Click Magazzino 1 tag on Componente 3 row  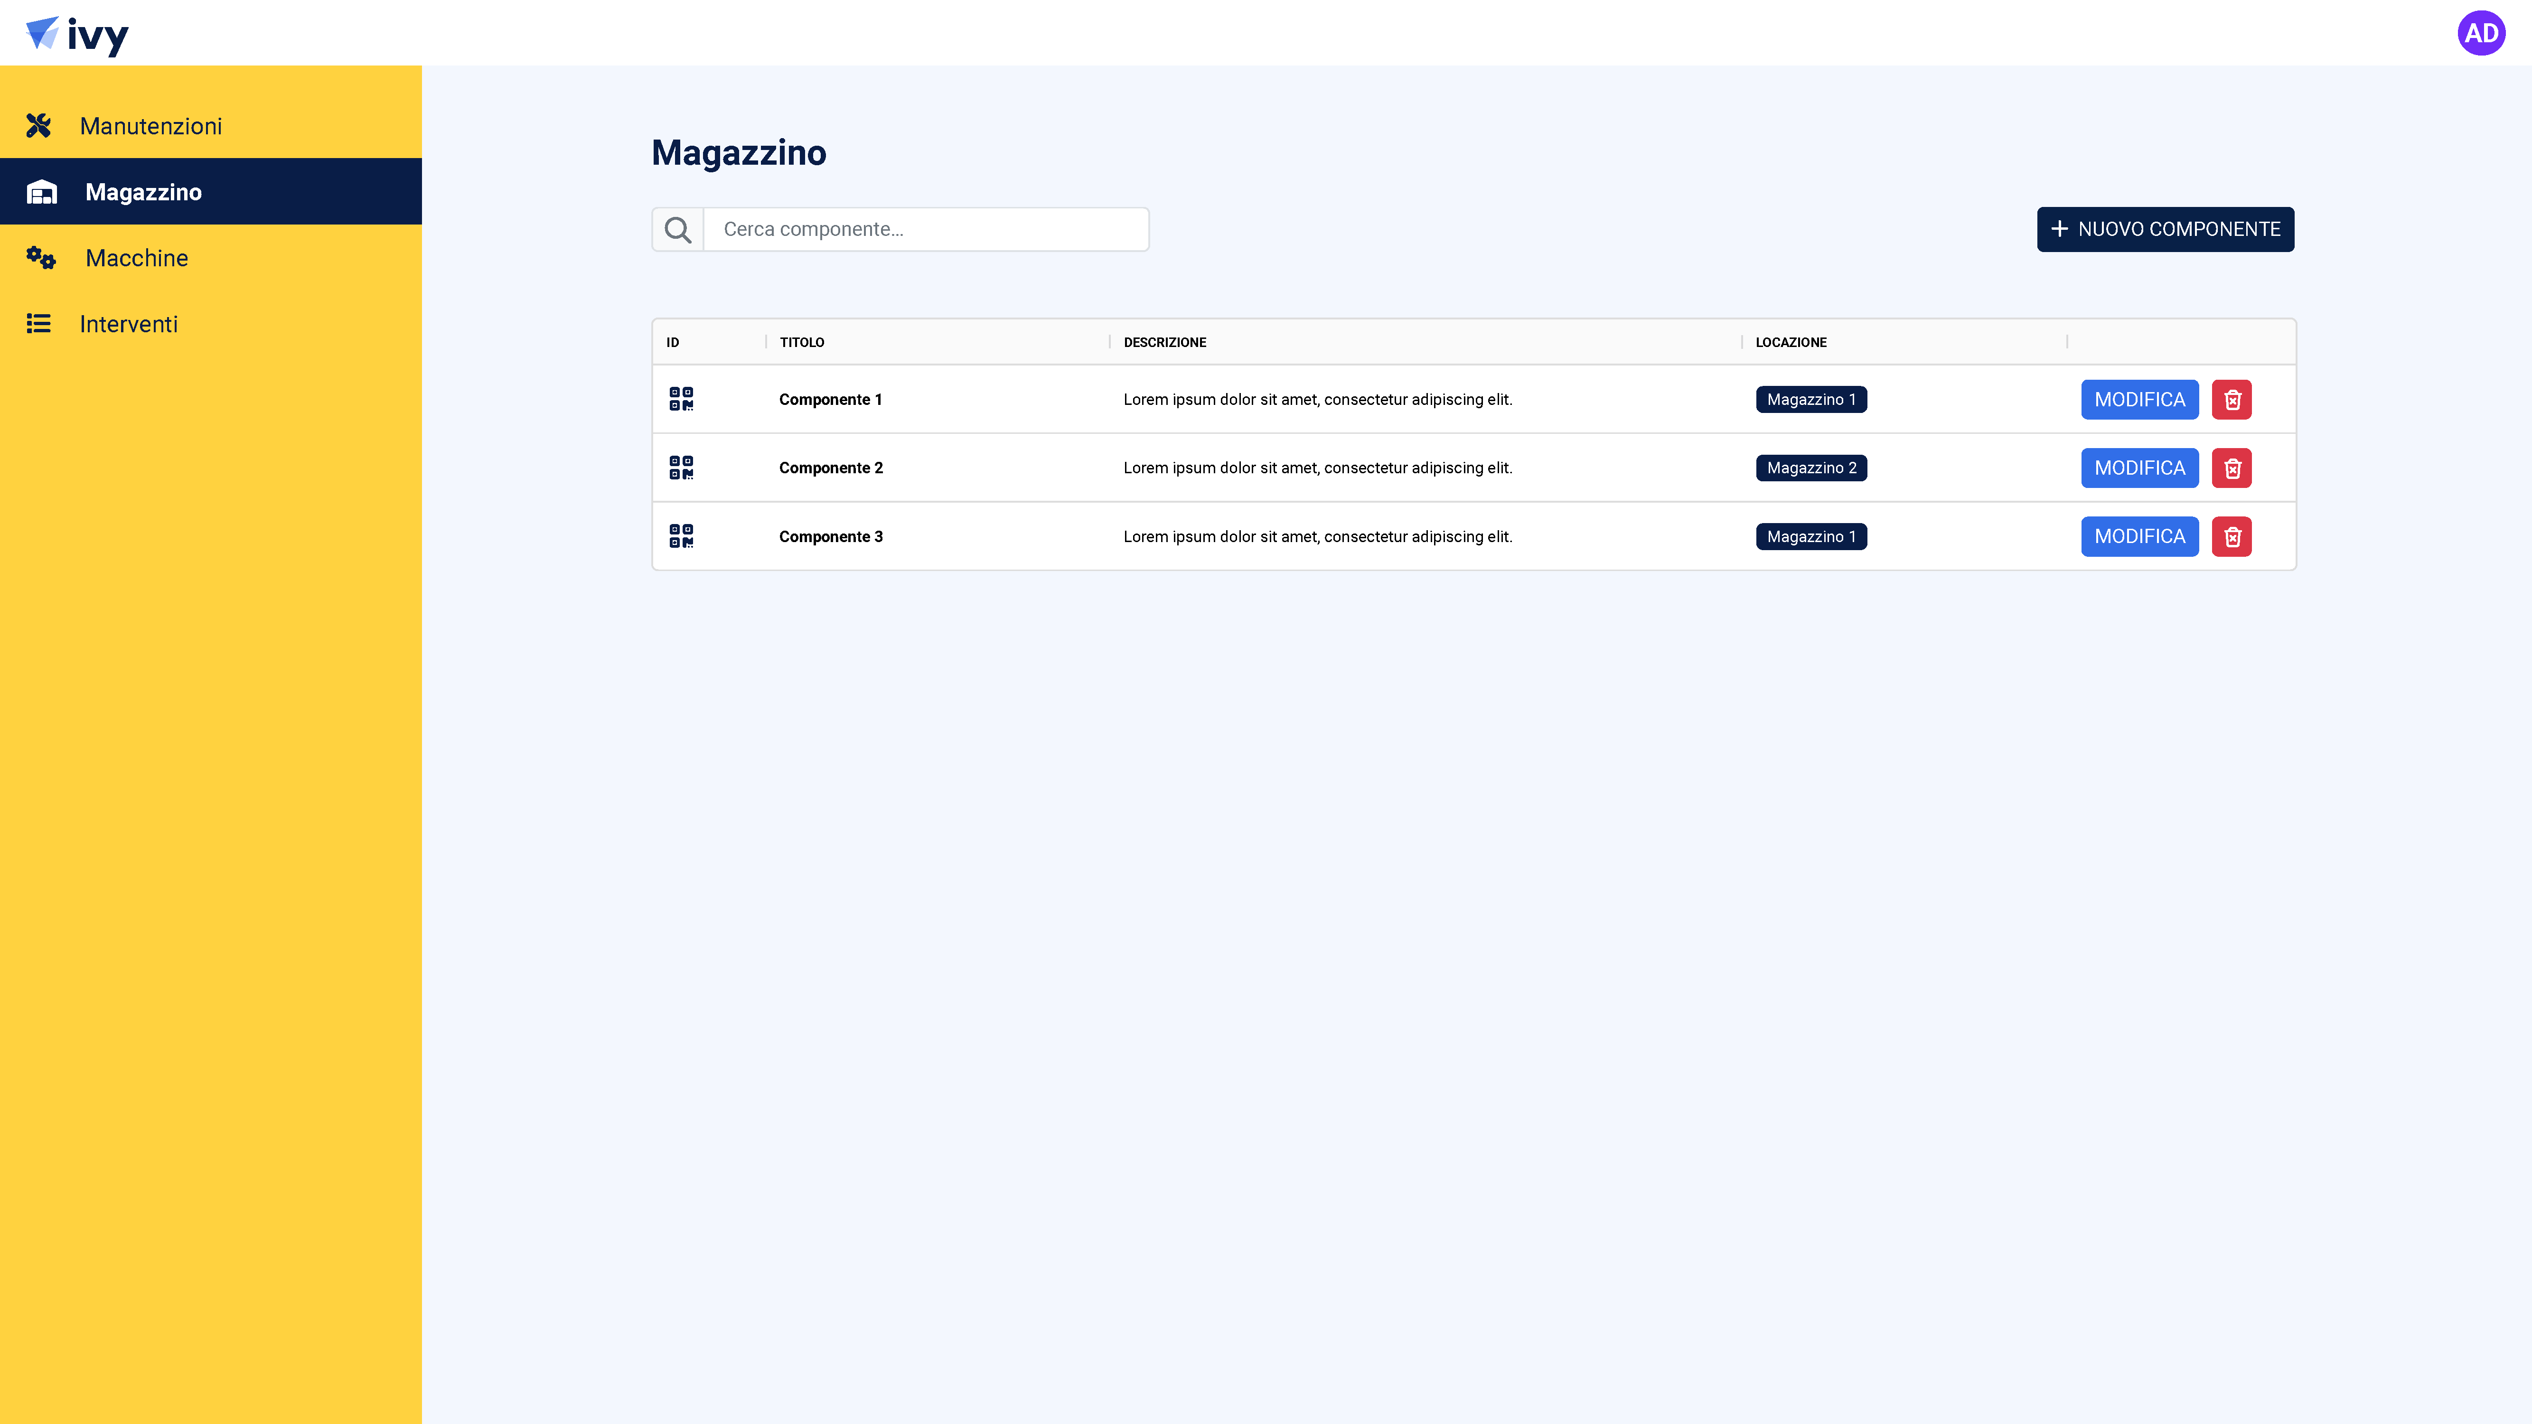pos(1811,536)
